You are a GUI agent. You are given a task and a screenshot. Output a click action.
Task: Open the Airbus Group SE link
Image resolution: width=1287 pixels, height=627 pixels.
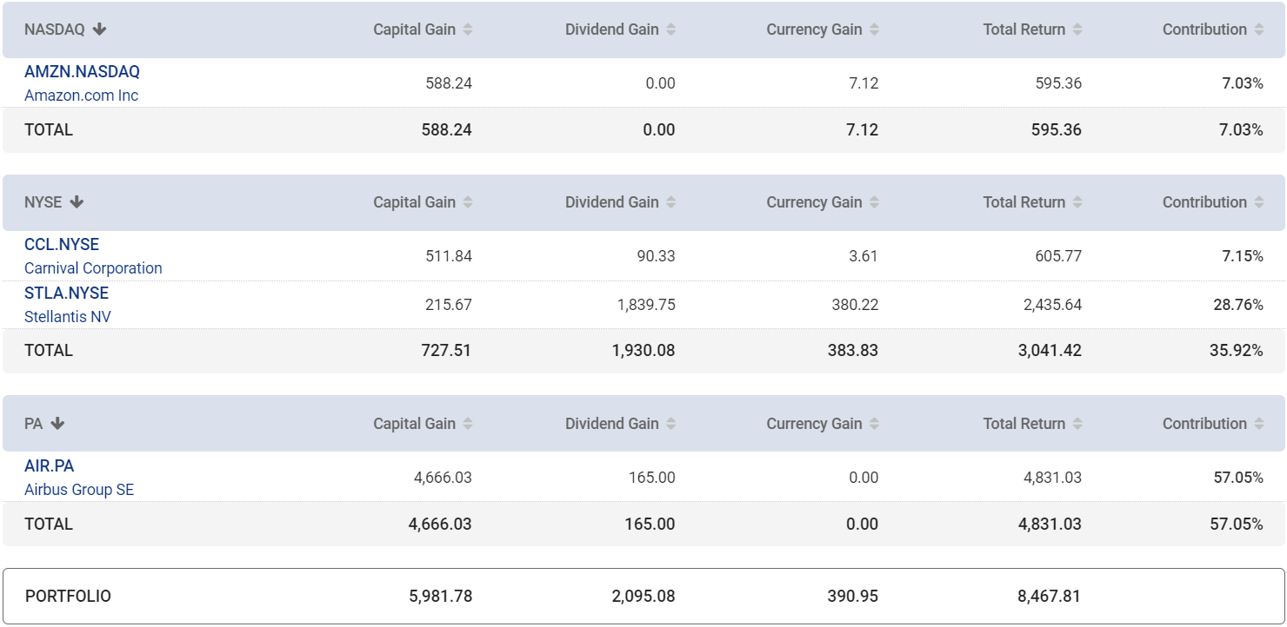tap(79, 490)
